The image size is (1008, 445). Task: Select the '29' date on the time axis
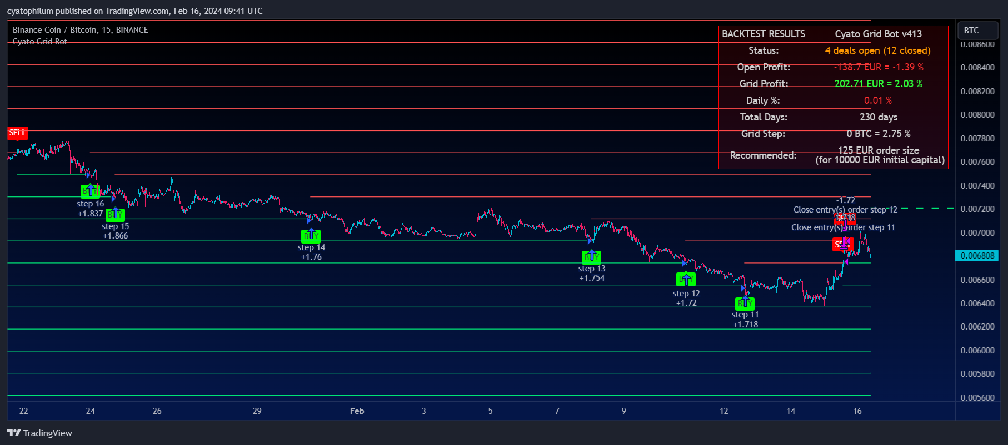(257, 411)
